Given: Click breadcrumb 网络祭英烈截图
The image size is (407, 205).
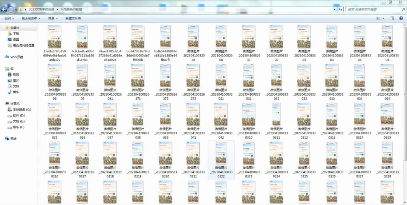Looking at the screenshot, I should pos(71,9).
